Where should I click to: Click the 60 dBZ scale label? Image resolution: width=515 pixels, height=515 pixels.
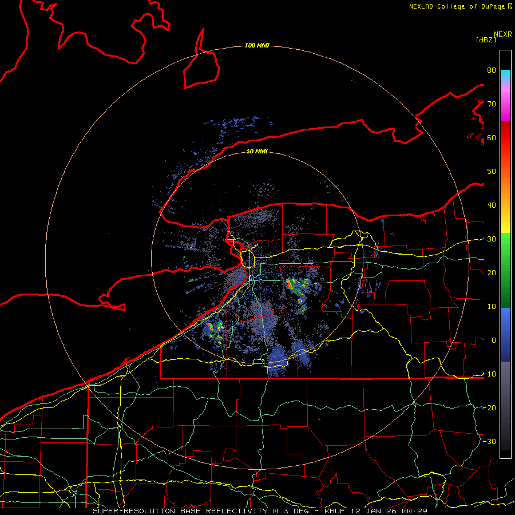[x=492, y=138]
